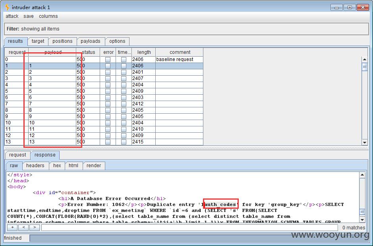Toggle timeout checkbox in request 3 row

124,78
